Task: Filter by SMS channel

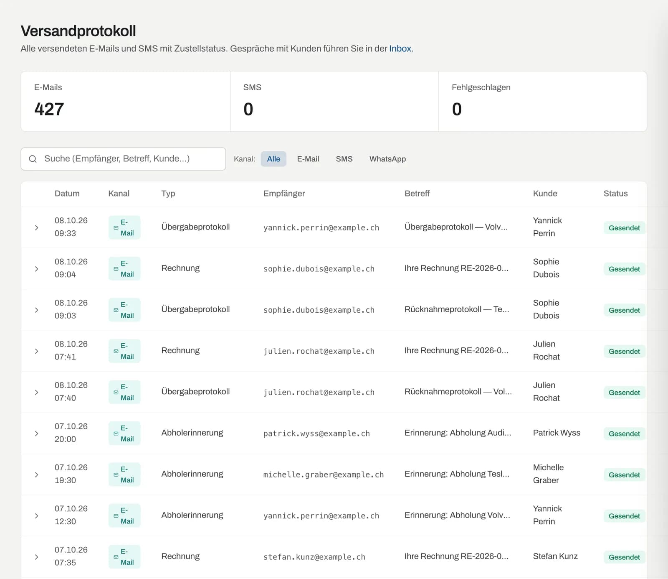Action: coord(344,159)
